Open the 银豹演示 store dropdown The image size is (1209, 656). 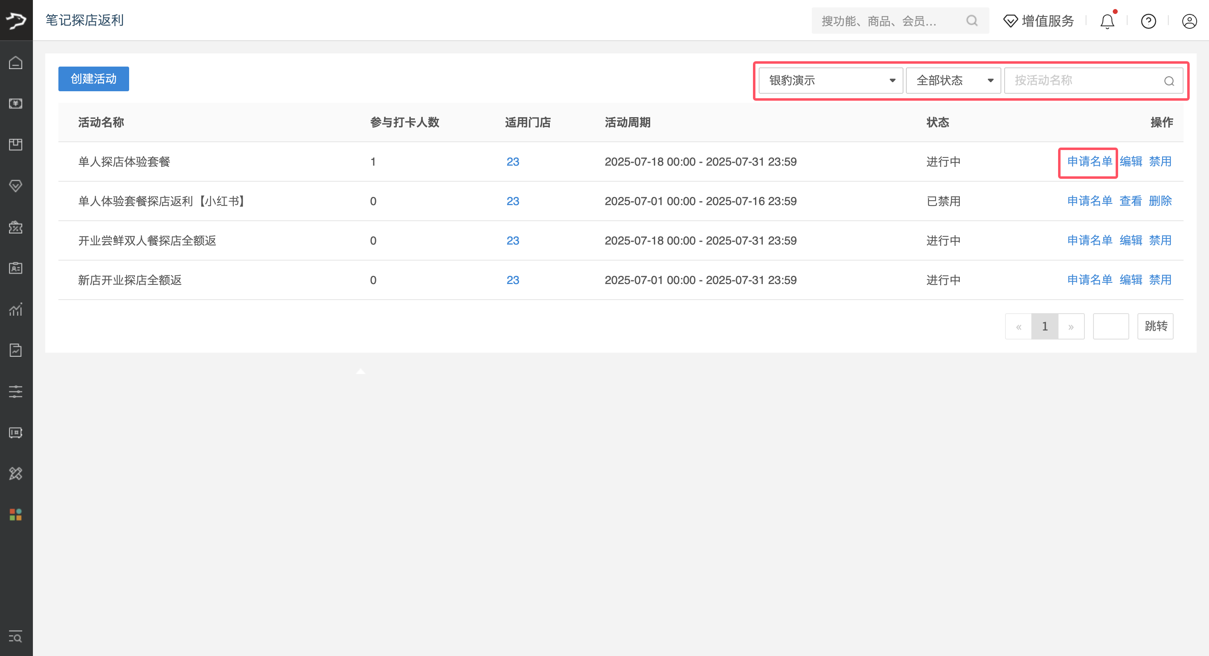point(831,81)
